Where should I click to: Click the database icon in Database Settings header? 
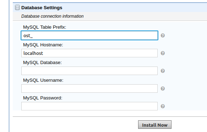17,7
